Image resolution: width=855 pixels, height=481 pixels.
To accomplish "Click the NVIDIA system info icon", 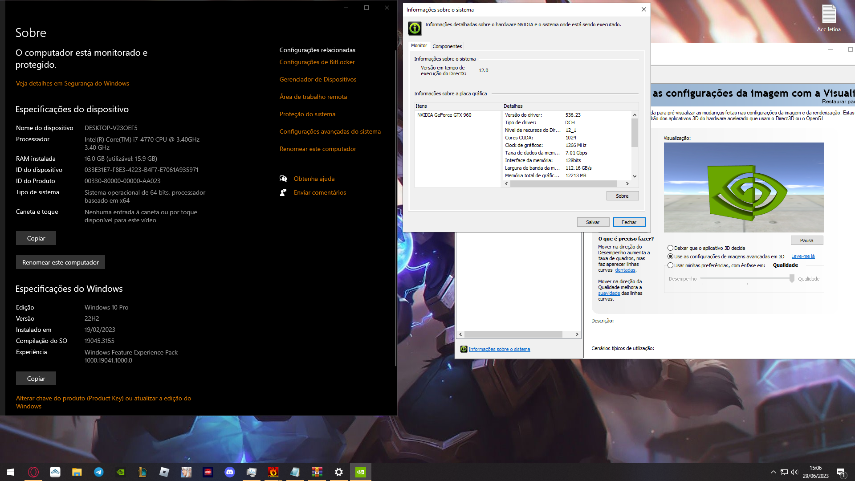I will 415,29.
